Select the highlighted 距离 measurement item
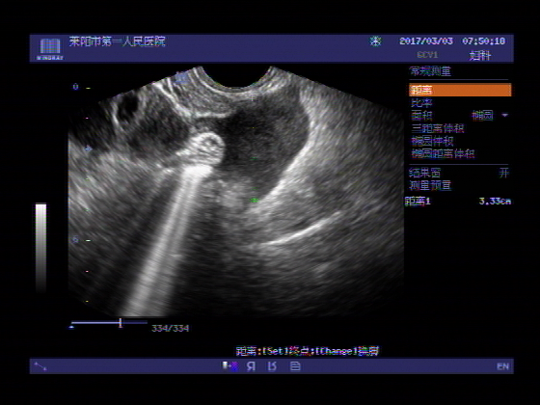The width and height of the screenshot is (540, 405). pos(460,90)
